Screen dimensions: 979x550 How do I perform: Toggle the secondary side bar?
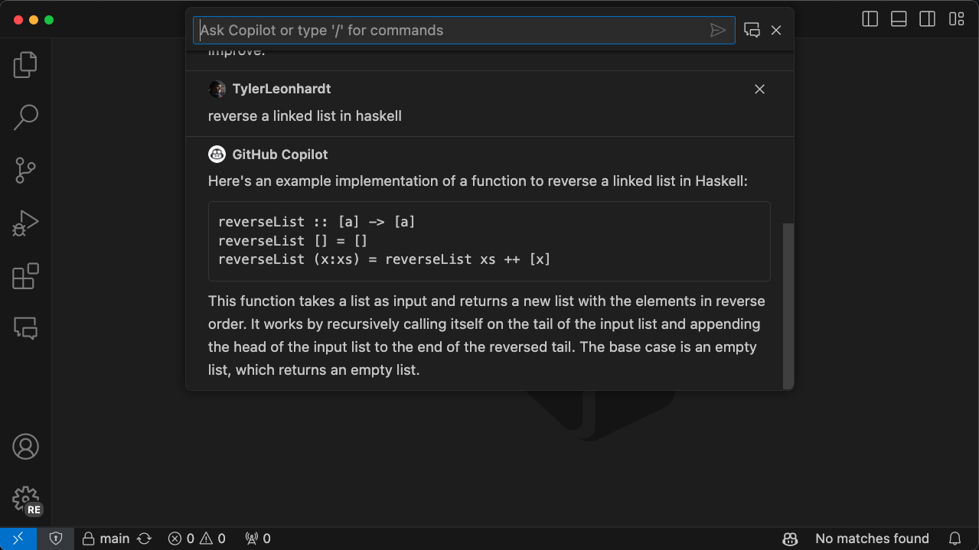927,19
